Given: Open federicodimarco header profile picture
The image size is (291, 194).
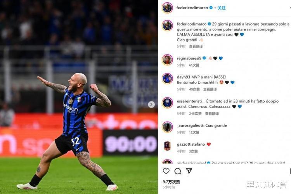Looking at the screenshot, I should pyautogui.click(x=167, y=8).
